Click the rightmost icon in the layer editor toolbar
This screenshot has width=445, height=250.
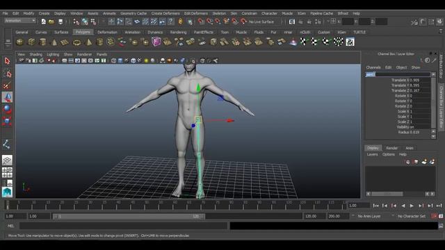[x=432, y=162]
